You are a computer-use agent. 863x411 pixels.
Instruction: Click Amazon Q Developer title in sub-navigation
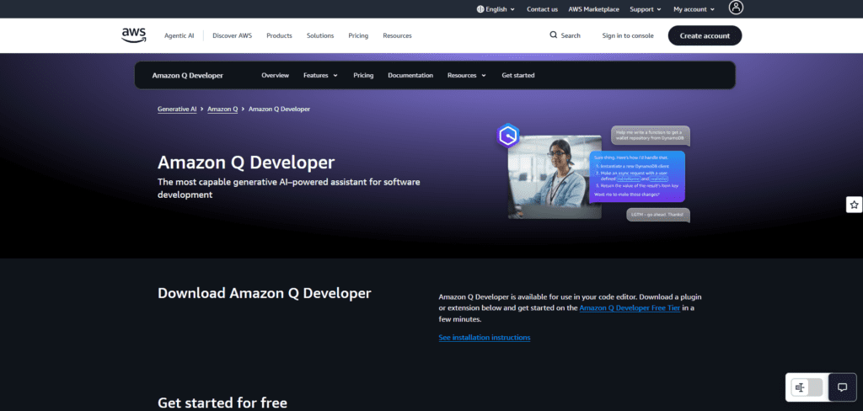(188, 75)
